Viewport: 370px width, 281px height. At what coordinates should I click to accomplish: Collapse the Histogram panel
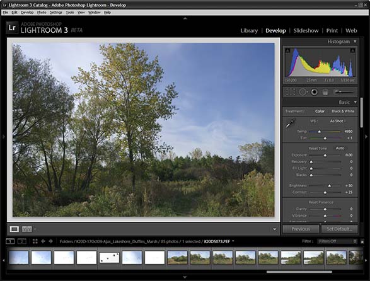pos(355,42)
